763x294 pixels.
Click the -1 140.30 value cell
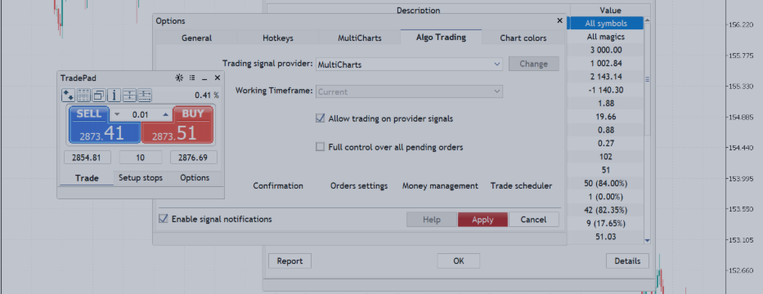tap(606, 90)
